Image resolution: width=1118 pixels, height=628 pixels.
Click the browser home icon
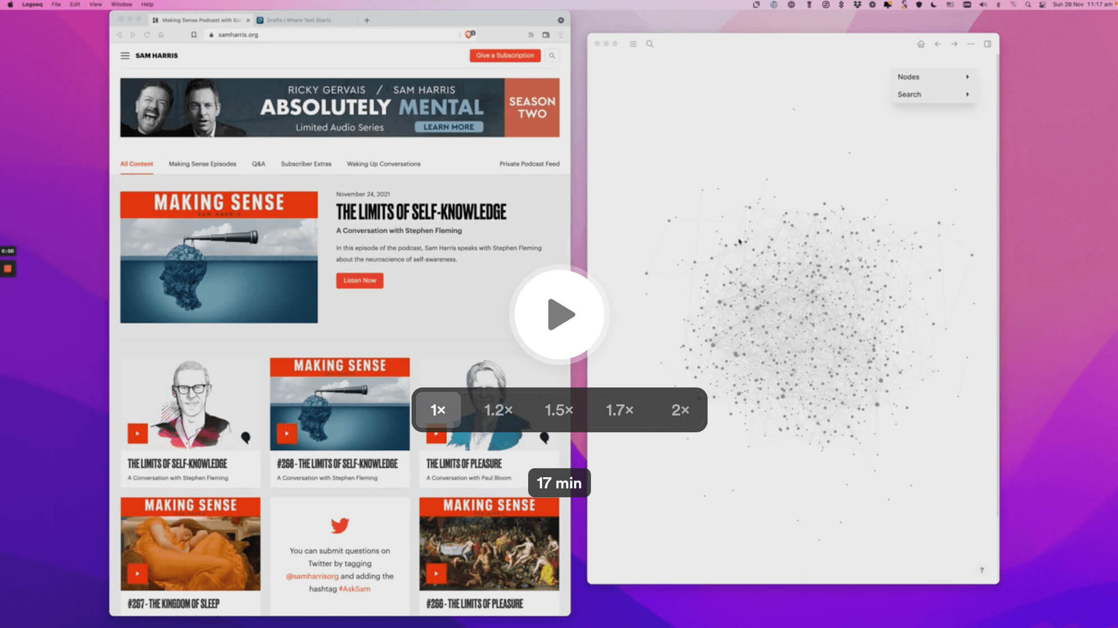click(161, 35)
